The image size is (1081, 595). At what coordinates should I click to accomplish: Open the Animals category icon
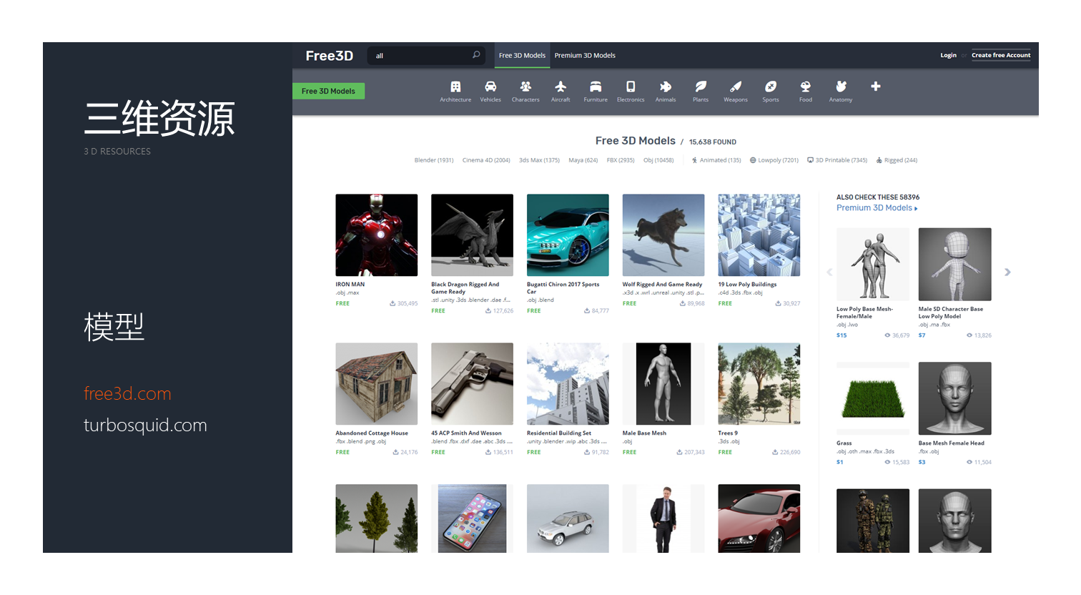point(666,87)
